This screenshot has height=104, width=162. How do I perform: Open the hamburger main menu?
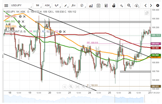click(6, 5)
